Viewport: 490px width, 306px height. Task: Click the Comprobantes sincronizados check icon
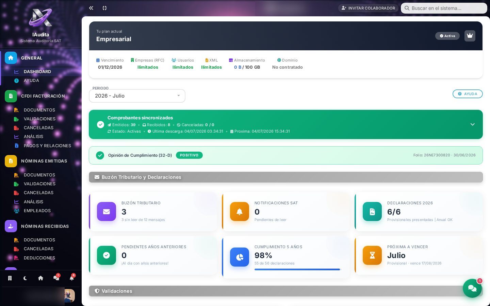coord(100,124)
